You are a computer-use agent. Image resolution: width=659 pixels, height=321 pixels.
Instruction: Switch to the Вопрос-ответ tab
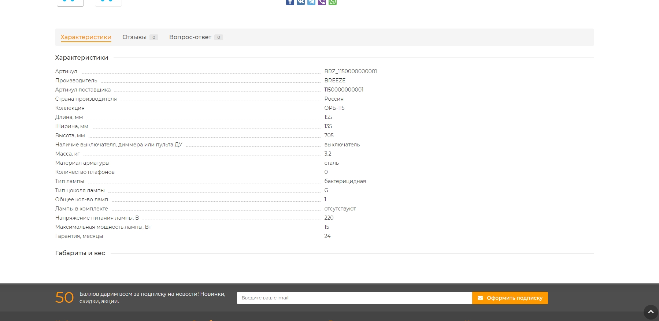point(190,37)
